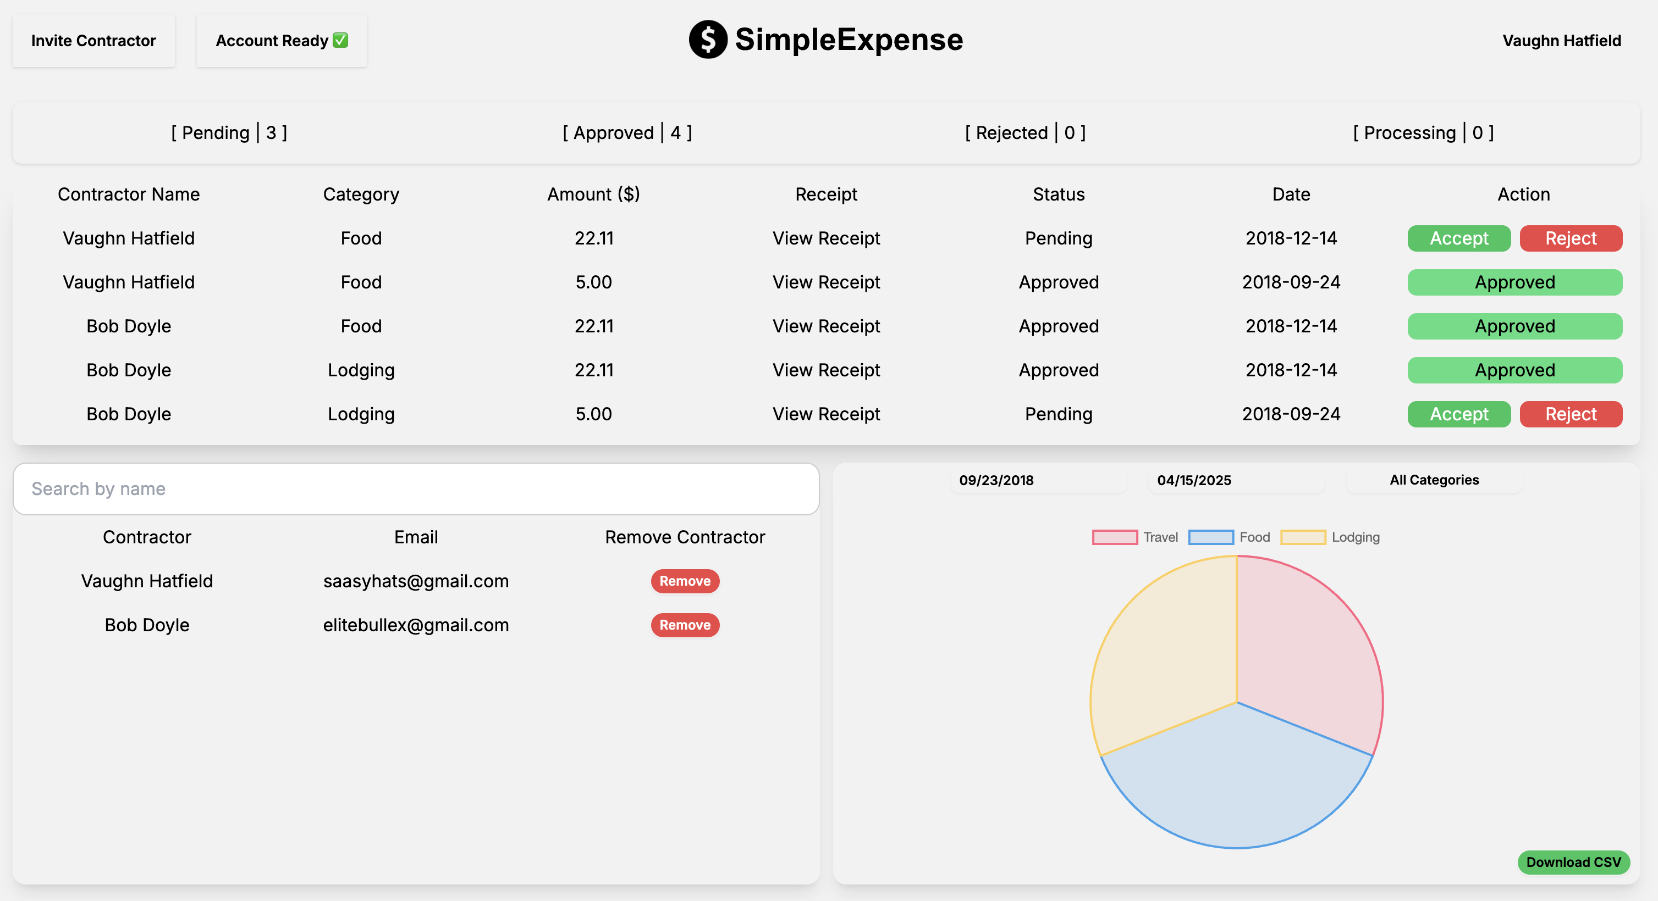The width and height of the screenshot is (1658, 901).
Task: Remove contractor Bob Doyle
Action: click(685, 625)
